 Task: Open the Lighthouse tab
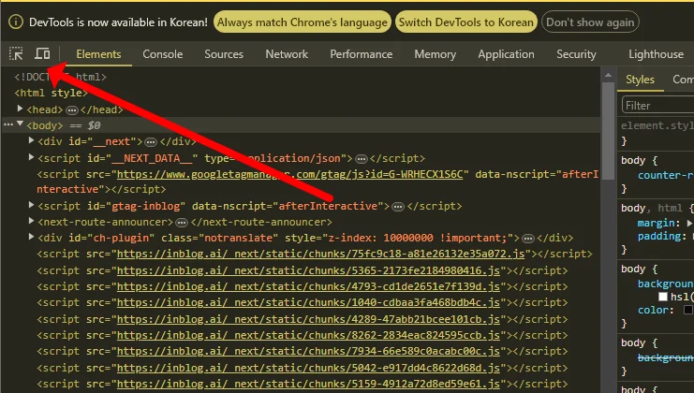coord(656,54)
